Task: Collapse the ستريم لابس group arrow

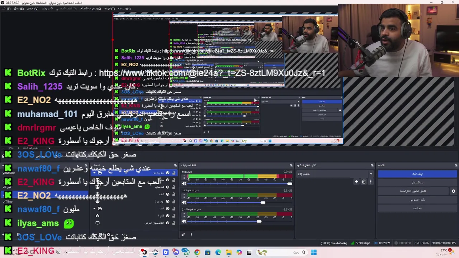Action: 95,173
